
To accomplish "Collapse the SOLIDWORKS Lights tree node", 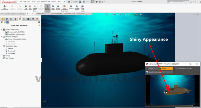I will point(1,46).
